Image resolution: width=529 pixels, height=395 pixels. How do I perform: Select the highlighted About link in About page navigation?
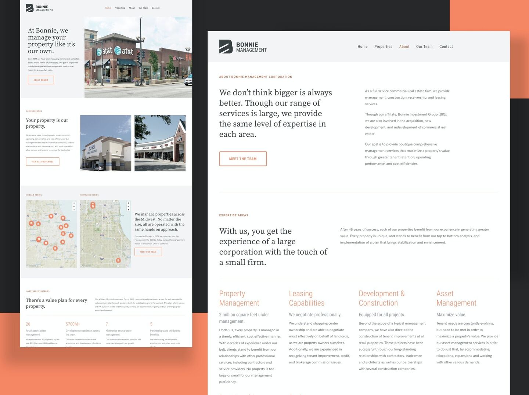[404, 47]
